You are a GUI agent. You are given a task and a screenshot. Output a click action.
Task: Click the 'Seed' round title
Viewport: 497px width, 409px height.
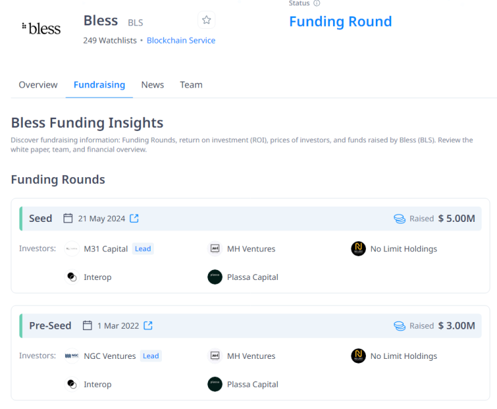(x=40, y=219)
